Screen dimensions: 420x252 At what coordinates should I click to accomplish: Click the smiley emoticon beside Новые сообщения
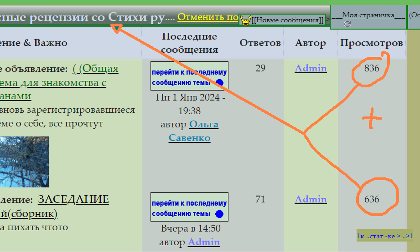click(x=245, y=20)
